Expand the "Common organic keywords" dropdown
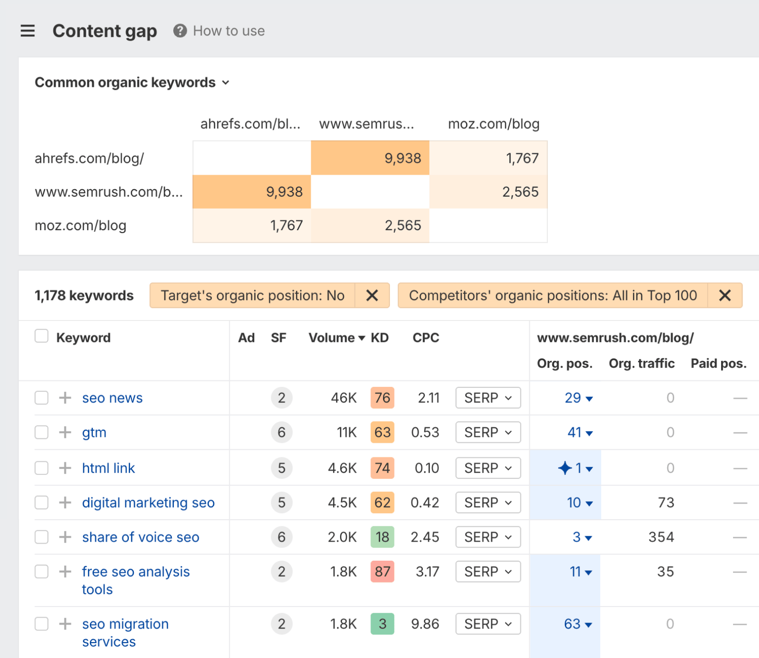 click(x=226, y=82)
